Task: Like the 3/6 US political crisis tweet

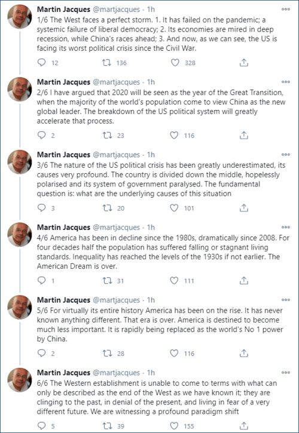Action: click(x=174, y=208)
